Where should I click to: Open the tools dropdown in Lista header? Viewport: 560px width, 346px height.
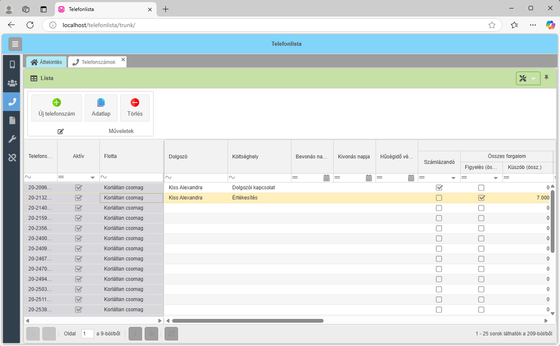(x=528, y=78)
